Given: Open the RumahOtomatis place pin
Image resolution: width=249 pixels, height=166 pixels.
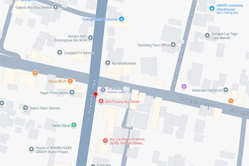Looking at the screenshot, I should point(108,63).
